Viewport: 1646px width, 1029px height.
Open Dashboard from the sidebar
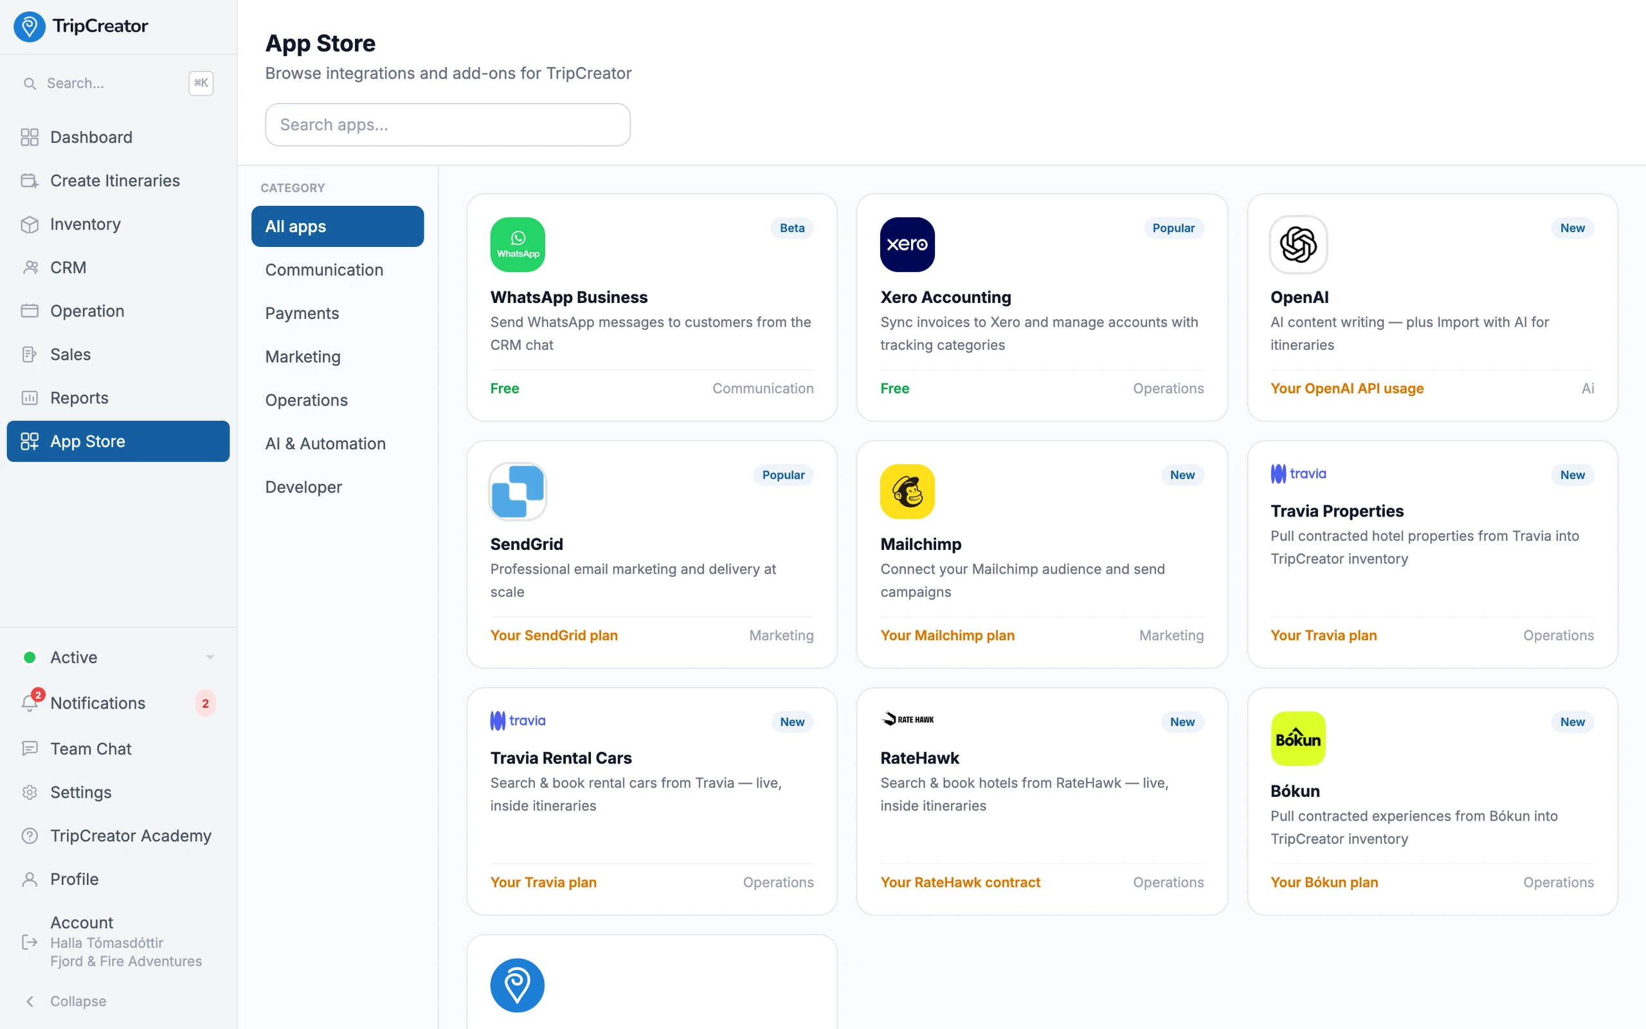[x=118, y=137]
